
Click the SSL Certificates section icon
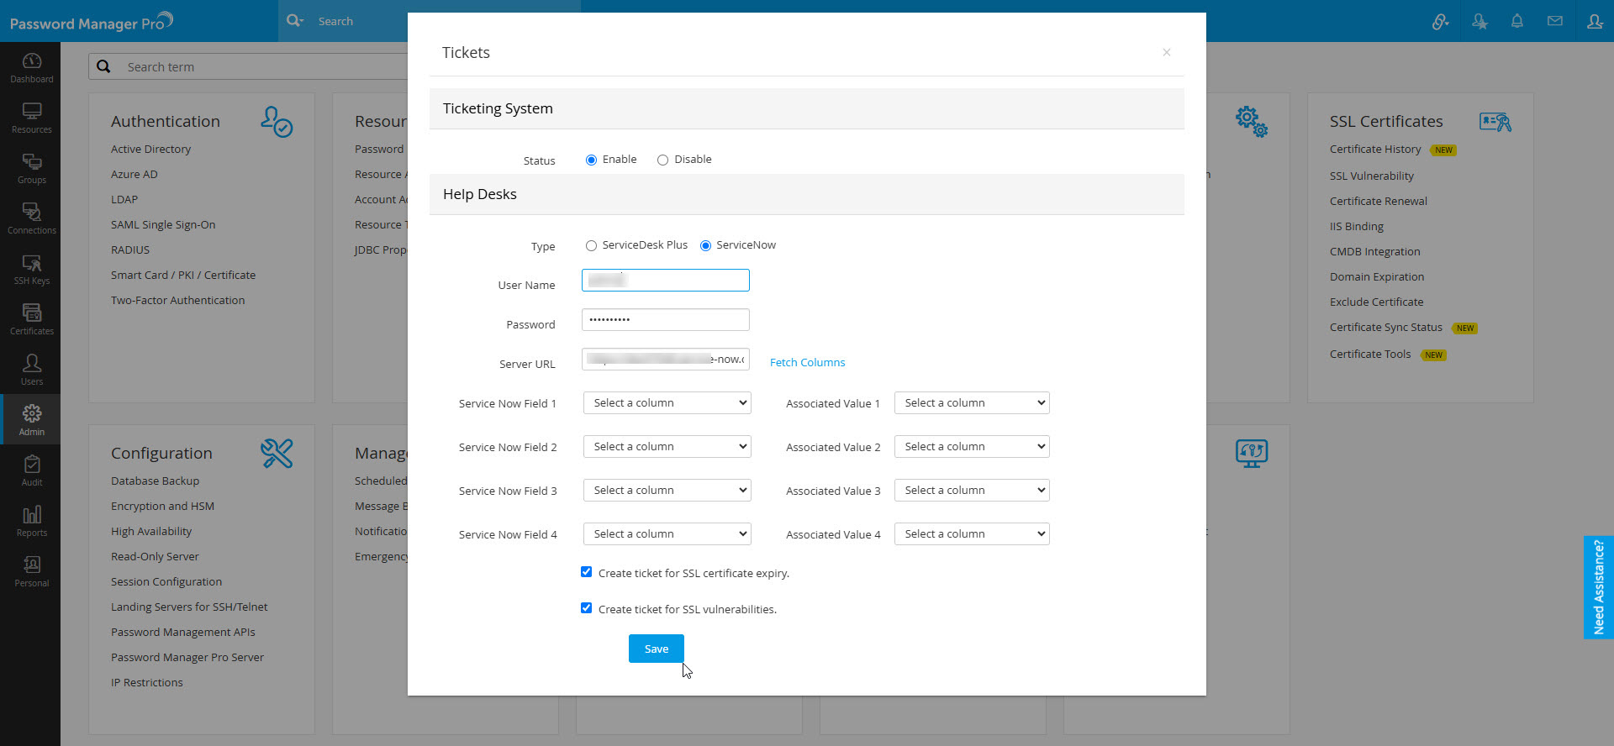(x=1495, y=123)
